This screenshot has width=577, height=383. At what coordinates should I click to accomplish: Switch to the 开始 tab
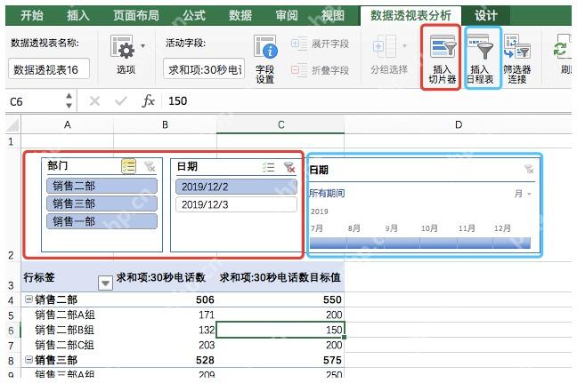[32, 15]
